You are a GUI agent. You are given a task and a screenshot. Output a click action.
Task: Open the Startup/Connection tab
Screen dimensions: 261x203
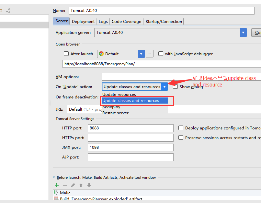click(x=164, y=22)
